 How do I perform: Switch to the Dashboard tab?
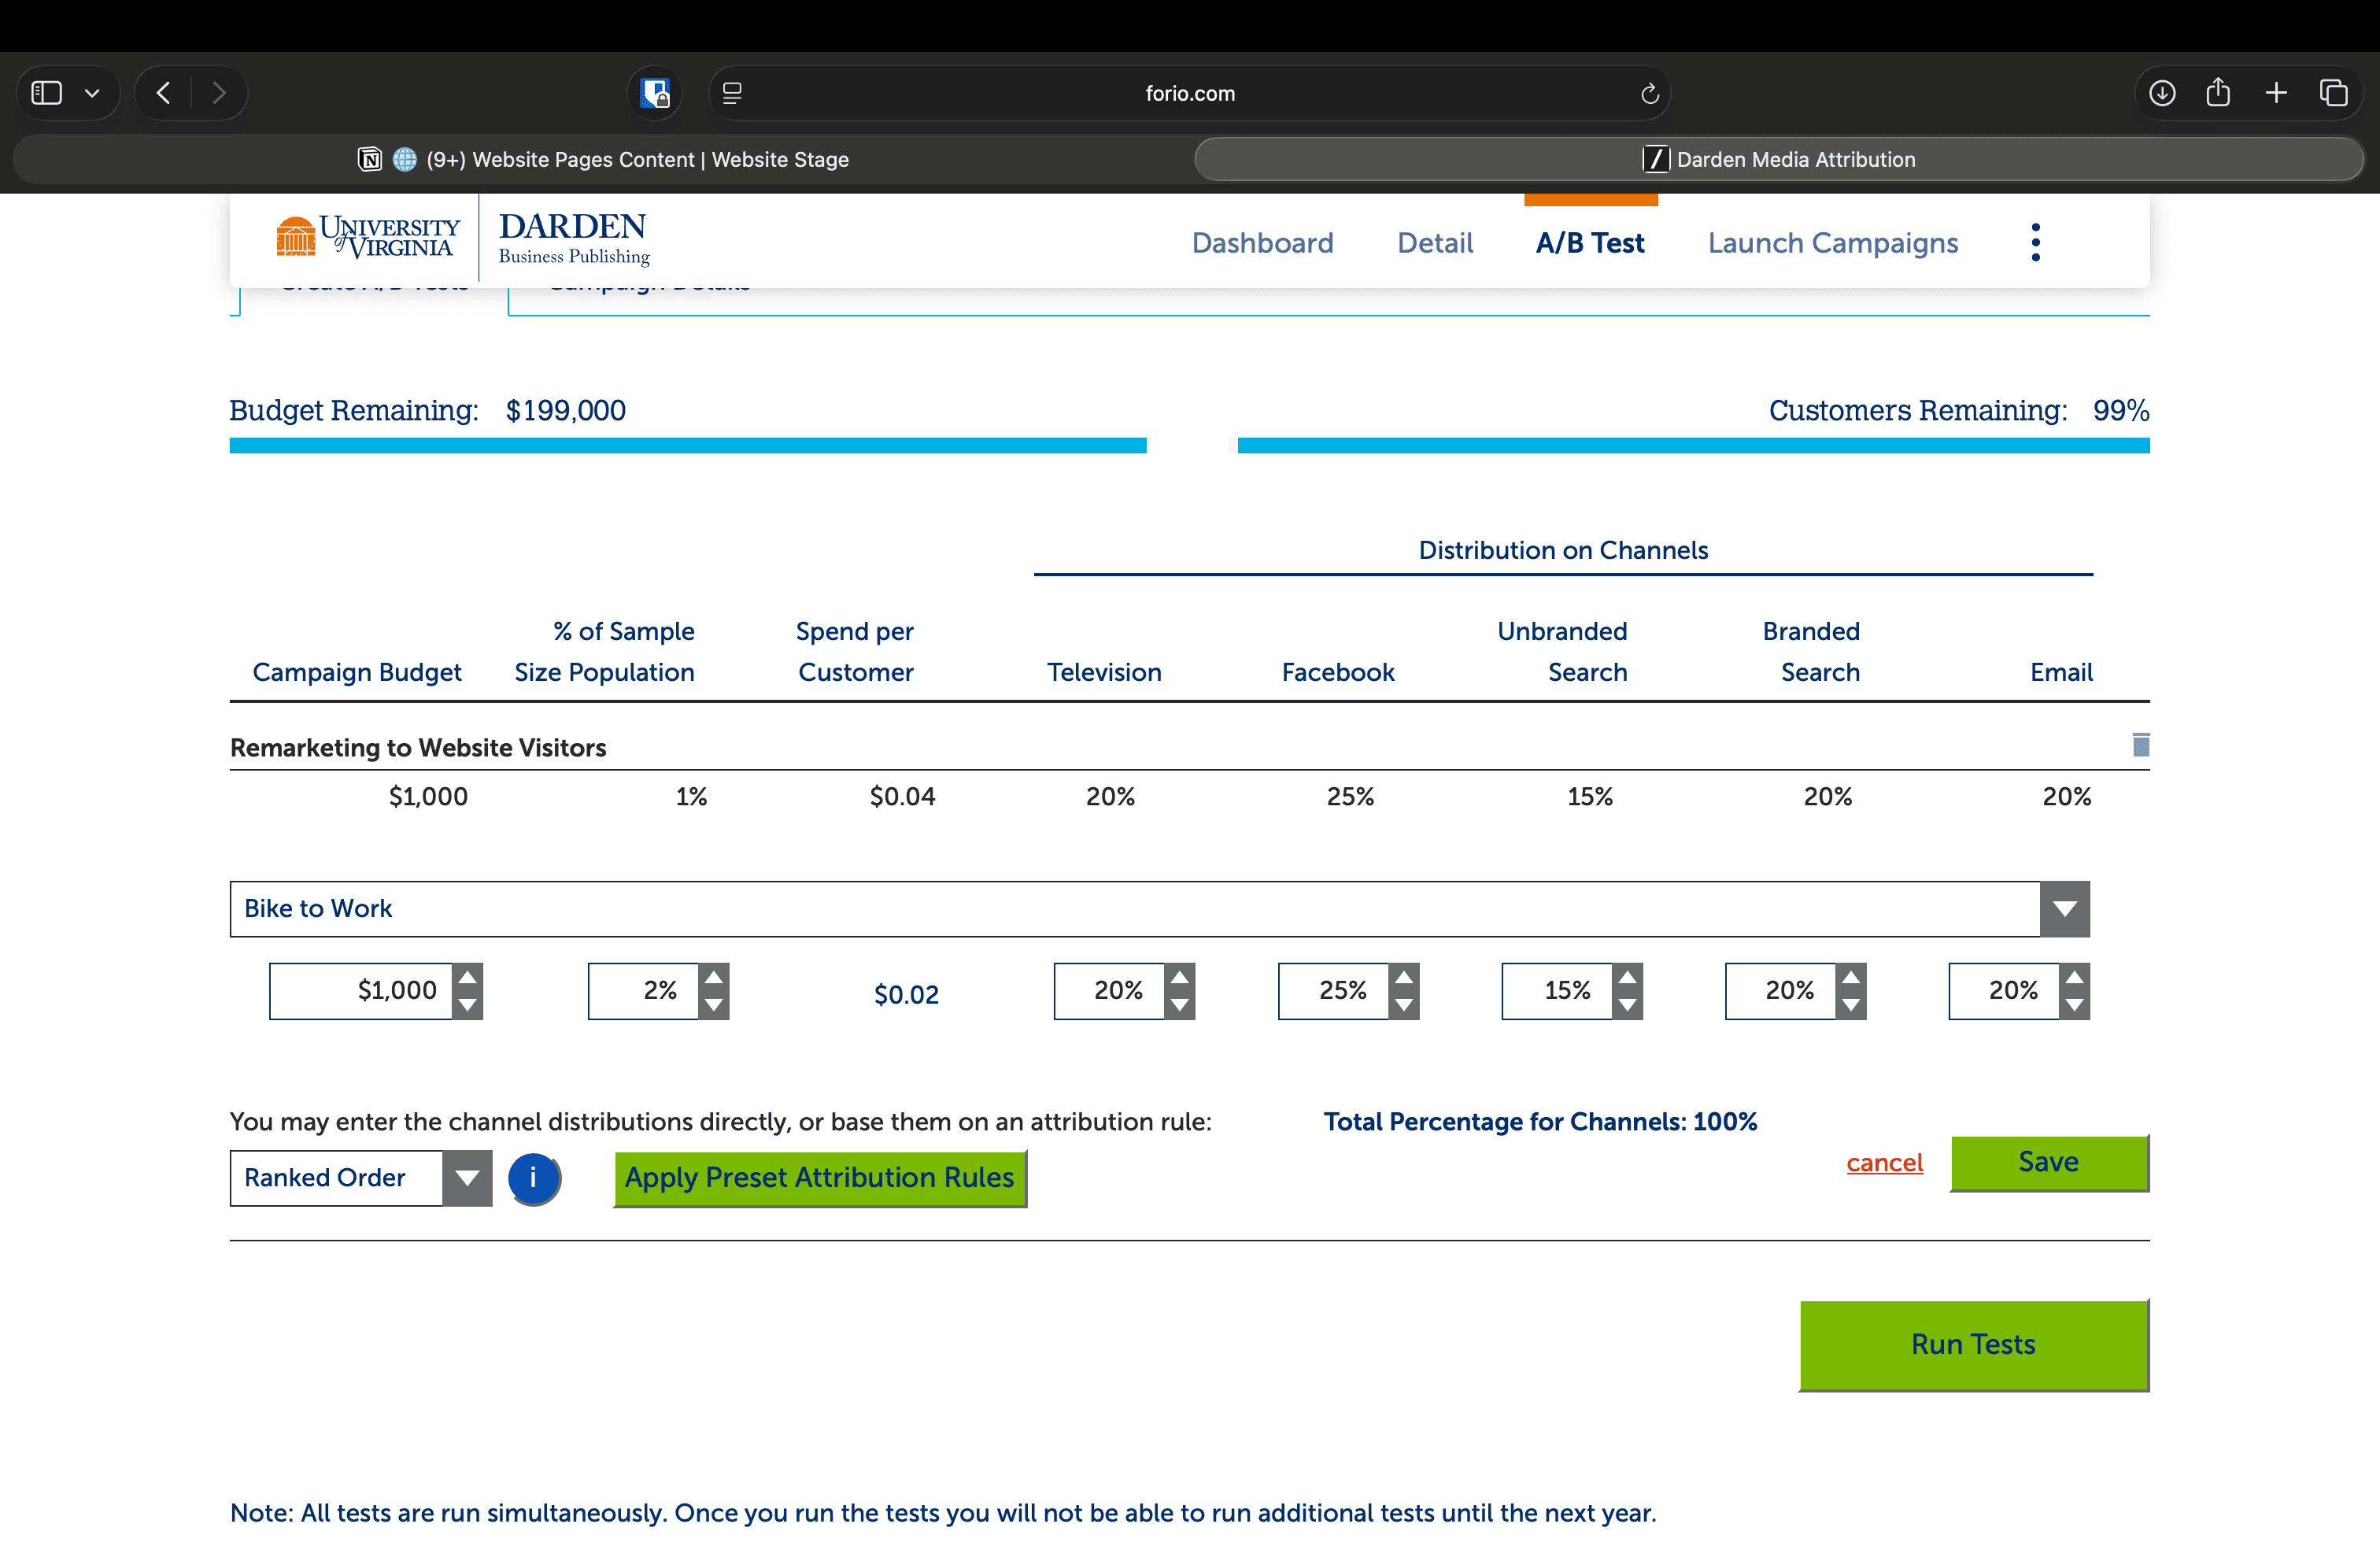coord(1262,243)
